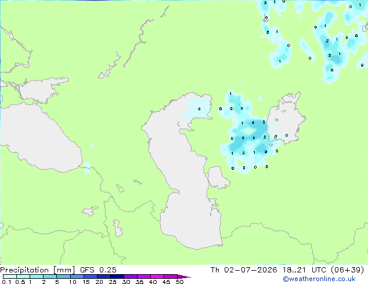Click the '0.5' legend scale label
Screen dimensions: 368x284
coord(20,282)
